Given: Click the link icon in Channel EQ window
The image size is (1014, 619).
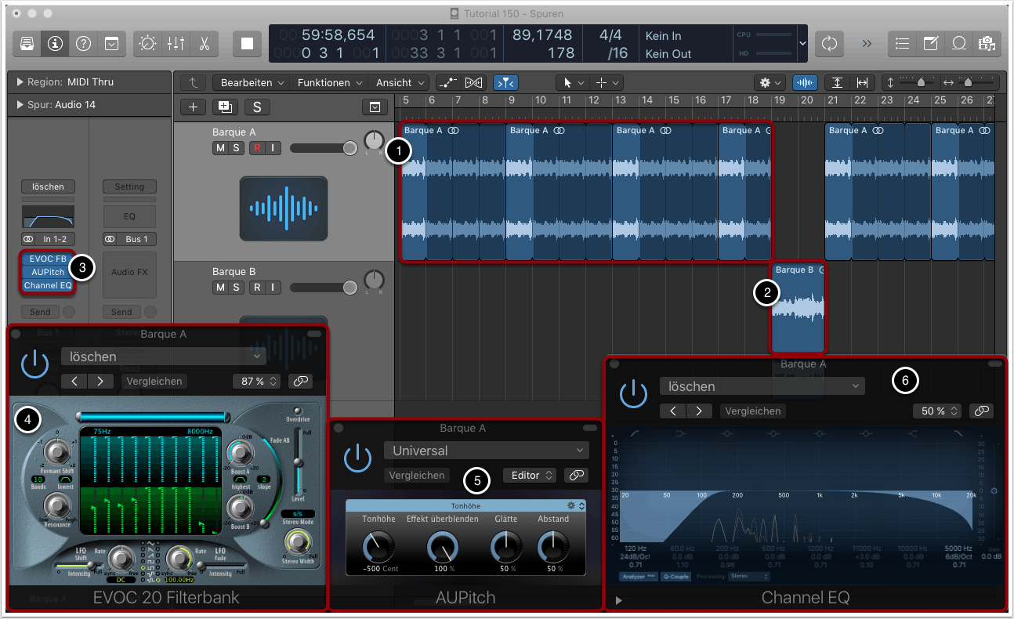Looking at the screenshot, I should (x=980, y=411).
